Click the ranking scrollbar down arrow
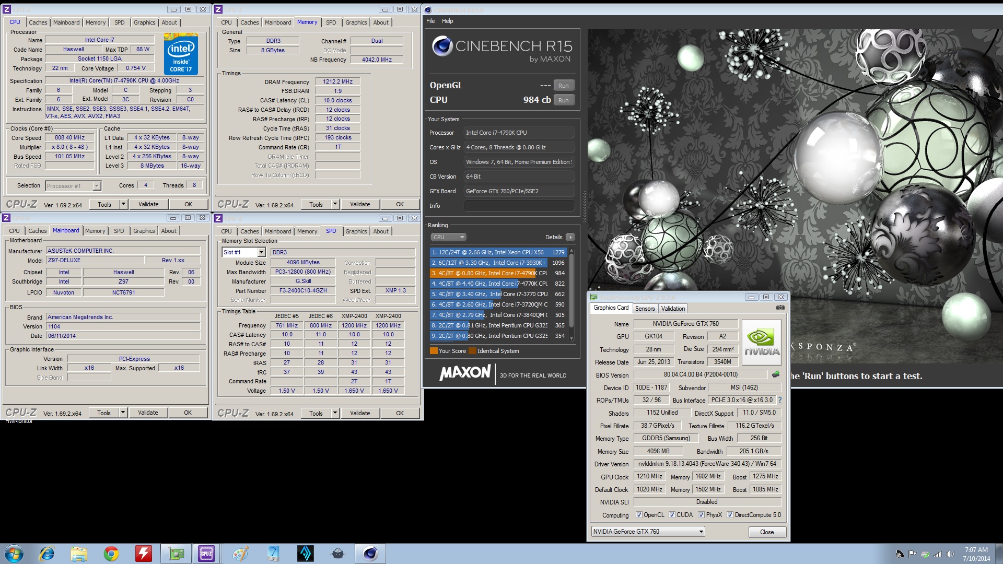 (572, 338)
